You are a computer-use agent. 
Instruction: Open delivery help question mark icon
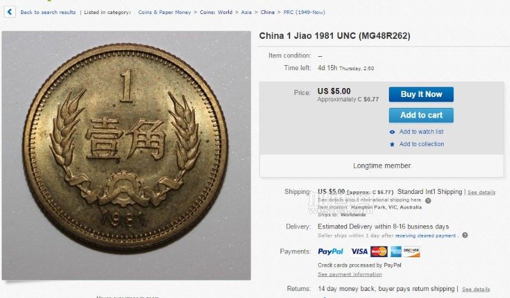(x=465, y=235)
